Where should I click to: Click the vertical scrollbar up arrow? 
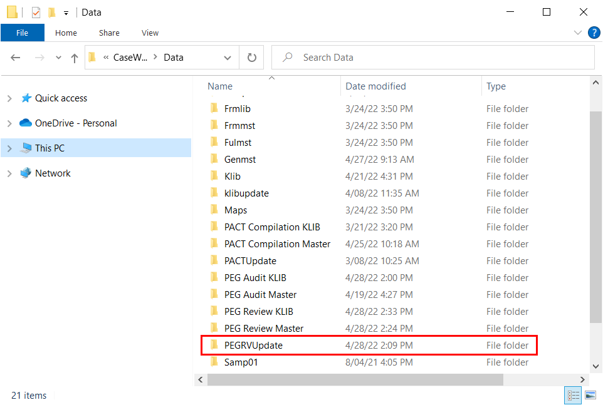[x=595, y=83]
